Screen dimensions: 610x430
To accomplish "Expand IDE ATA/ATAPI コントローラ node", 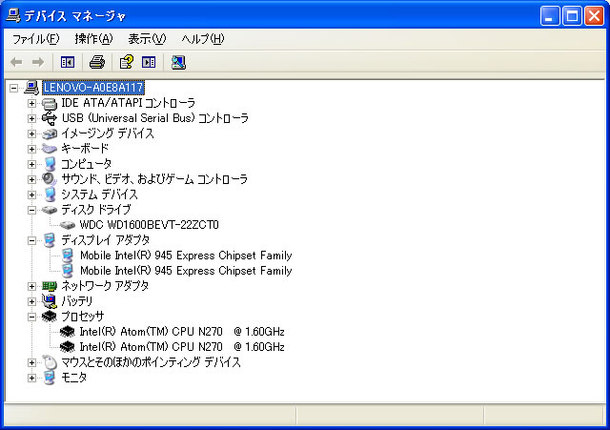I will [x=31, y=103].
